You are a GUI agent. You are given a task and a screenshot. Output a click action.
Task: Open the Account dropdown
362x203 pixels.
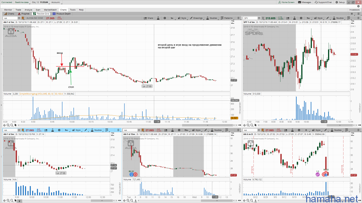[56, 2]
